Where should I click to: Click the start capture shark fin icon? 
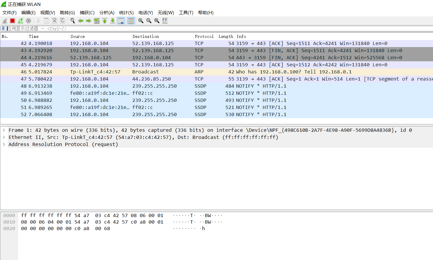coord(5,21)
